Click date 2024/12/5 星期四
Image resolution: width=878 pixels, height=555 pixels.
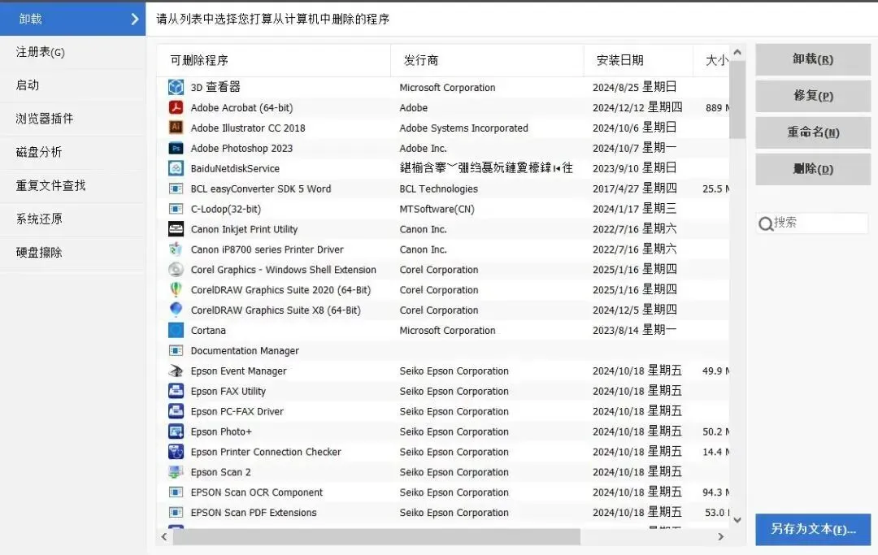(634, 310)
